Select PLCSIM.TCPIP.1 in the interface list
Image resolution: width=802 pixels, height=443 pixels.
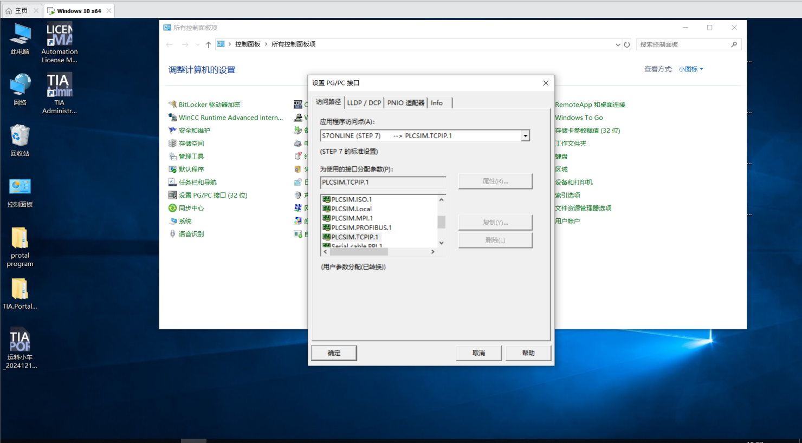354,237
